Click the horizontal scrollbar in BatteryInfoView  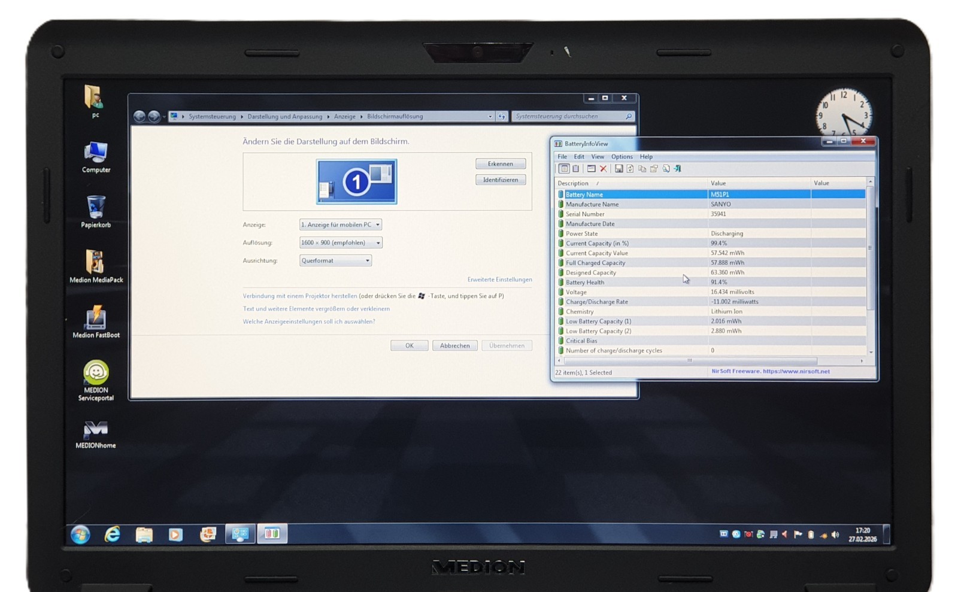[x=690, y=360]
